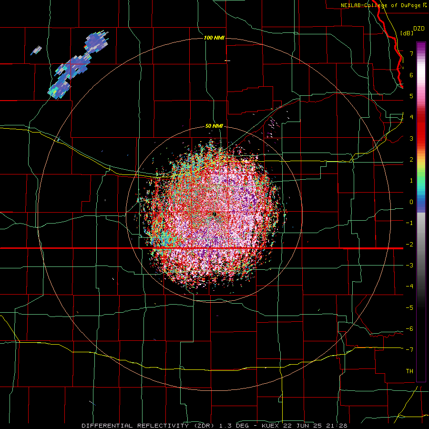Click the Differential Reflectivity caption at bottom
429x429 pixels.
click(x=214, y=426)
